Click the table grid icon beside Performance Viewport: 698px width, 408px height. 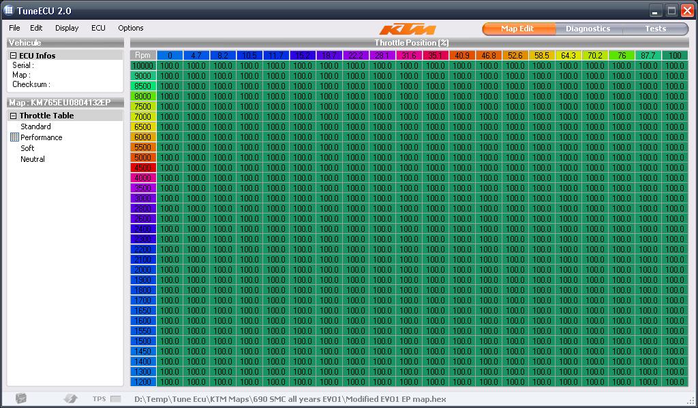pos(14,137)
